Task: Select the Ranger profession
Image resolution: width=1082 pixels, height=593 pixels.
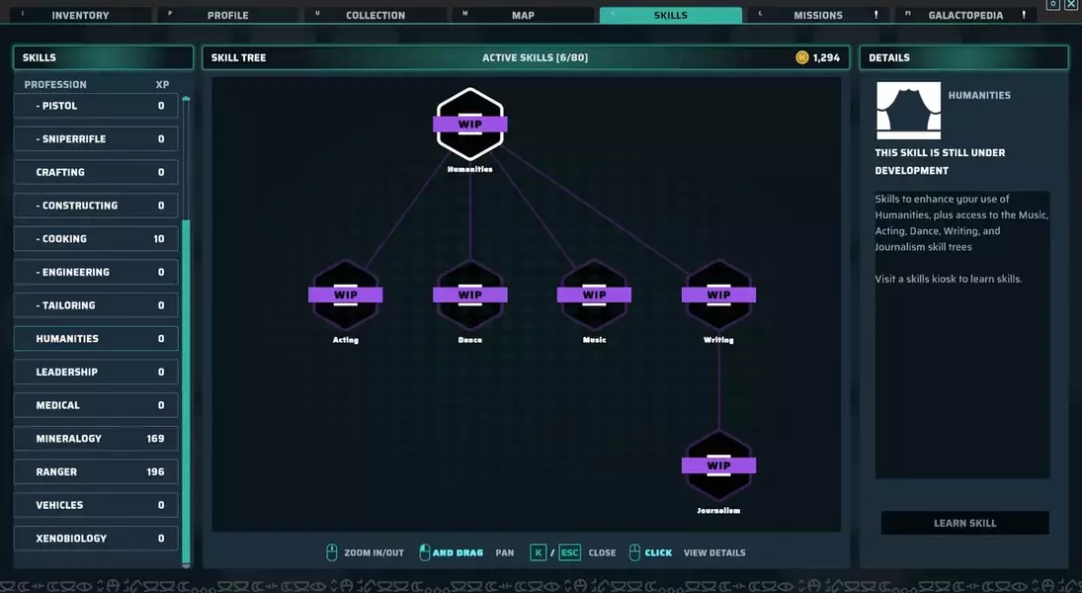Action: point(96,471)
